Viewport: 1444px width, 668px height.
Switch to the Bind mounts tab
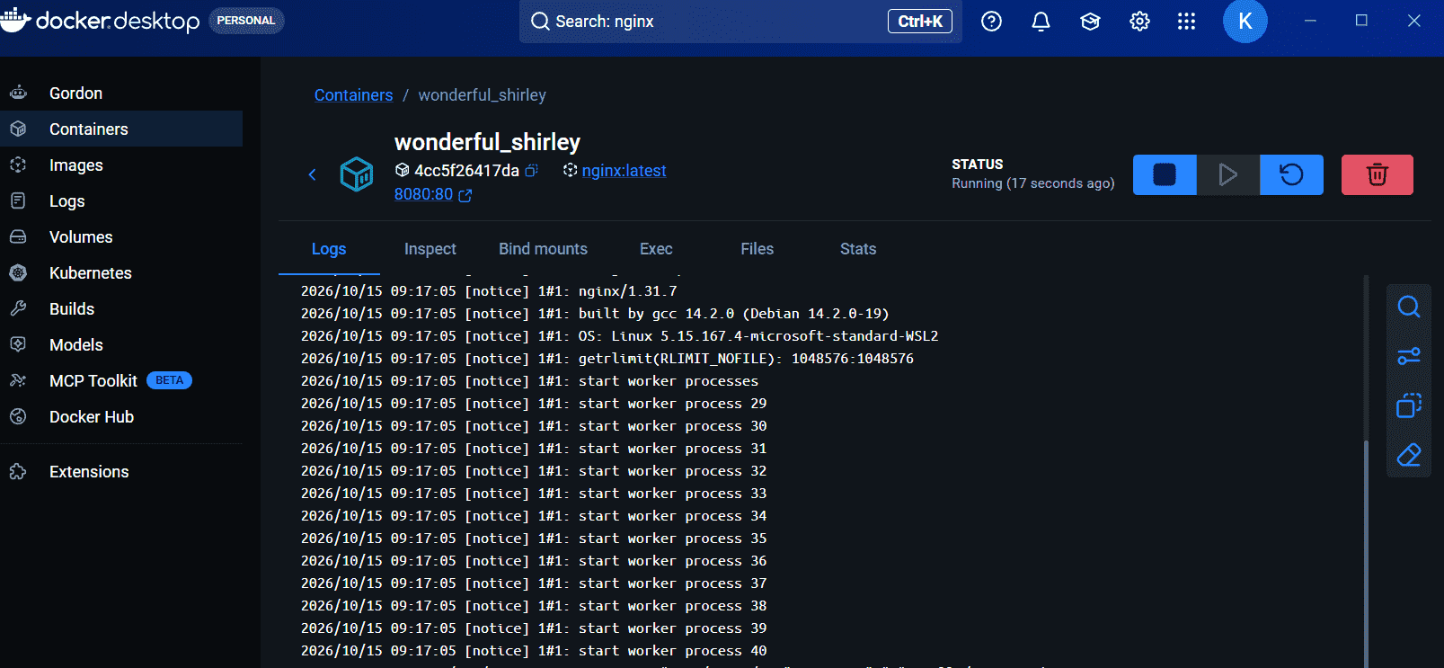click(544, 249)
